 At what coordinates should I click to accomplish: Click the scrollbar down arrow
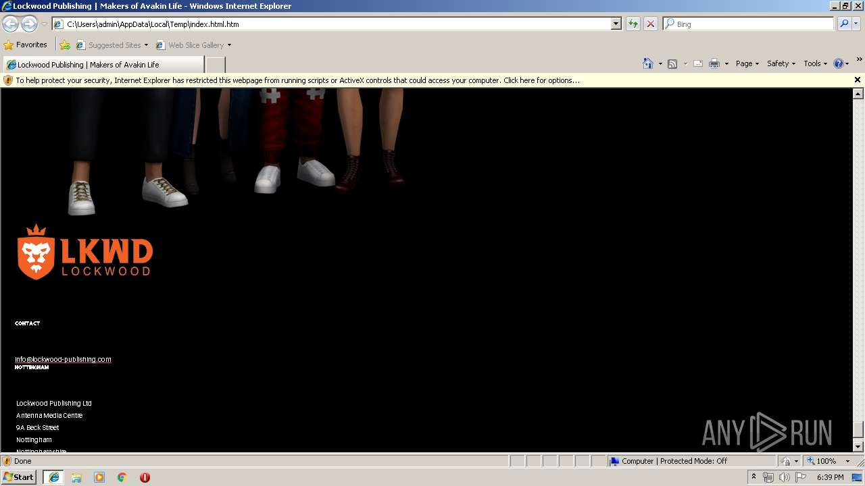tap(858, 446)
